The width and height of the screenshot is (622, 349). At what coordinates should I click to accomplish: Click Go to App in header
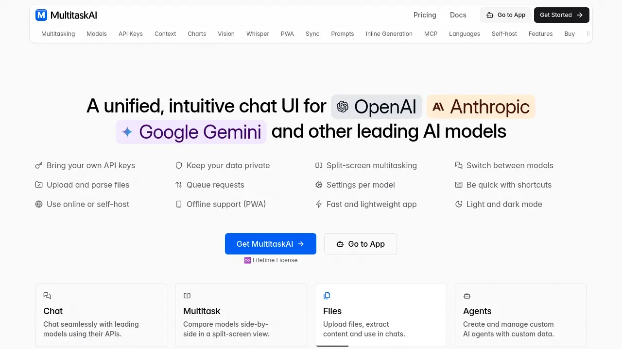coord(506,15)
